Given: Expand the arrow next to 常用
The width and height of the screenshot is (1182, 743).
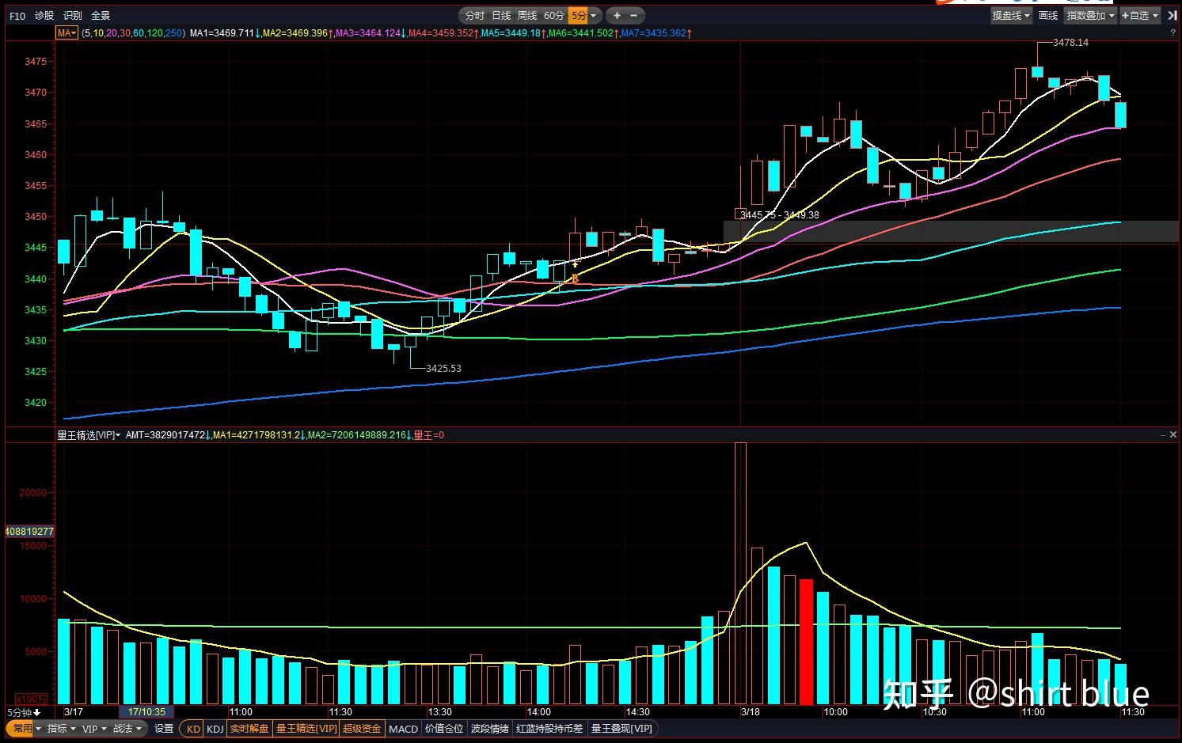Looking at the screenshot, I should click(x=39, y=729).
